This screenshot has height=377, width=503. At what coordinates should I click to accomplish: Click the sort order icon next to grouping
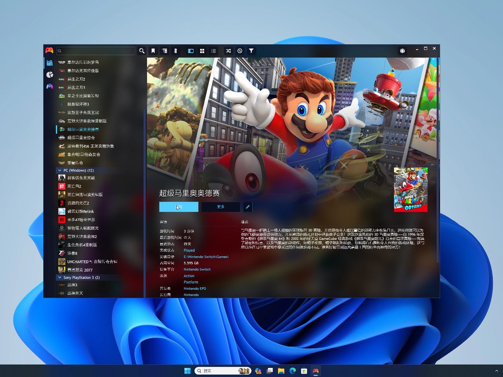[x=176, y=51]
